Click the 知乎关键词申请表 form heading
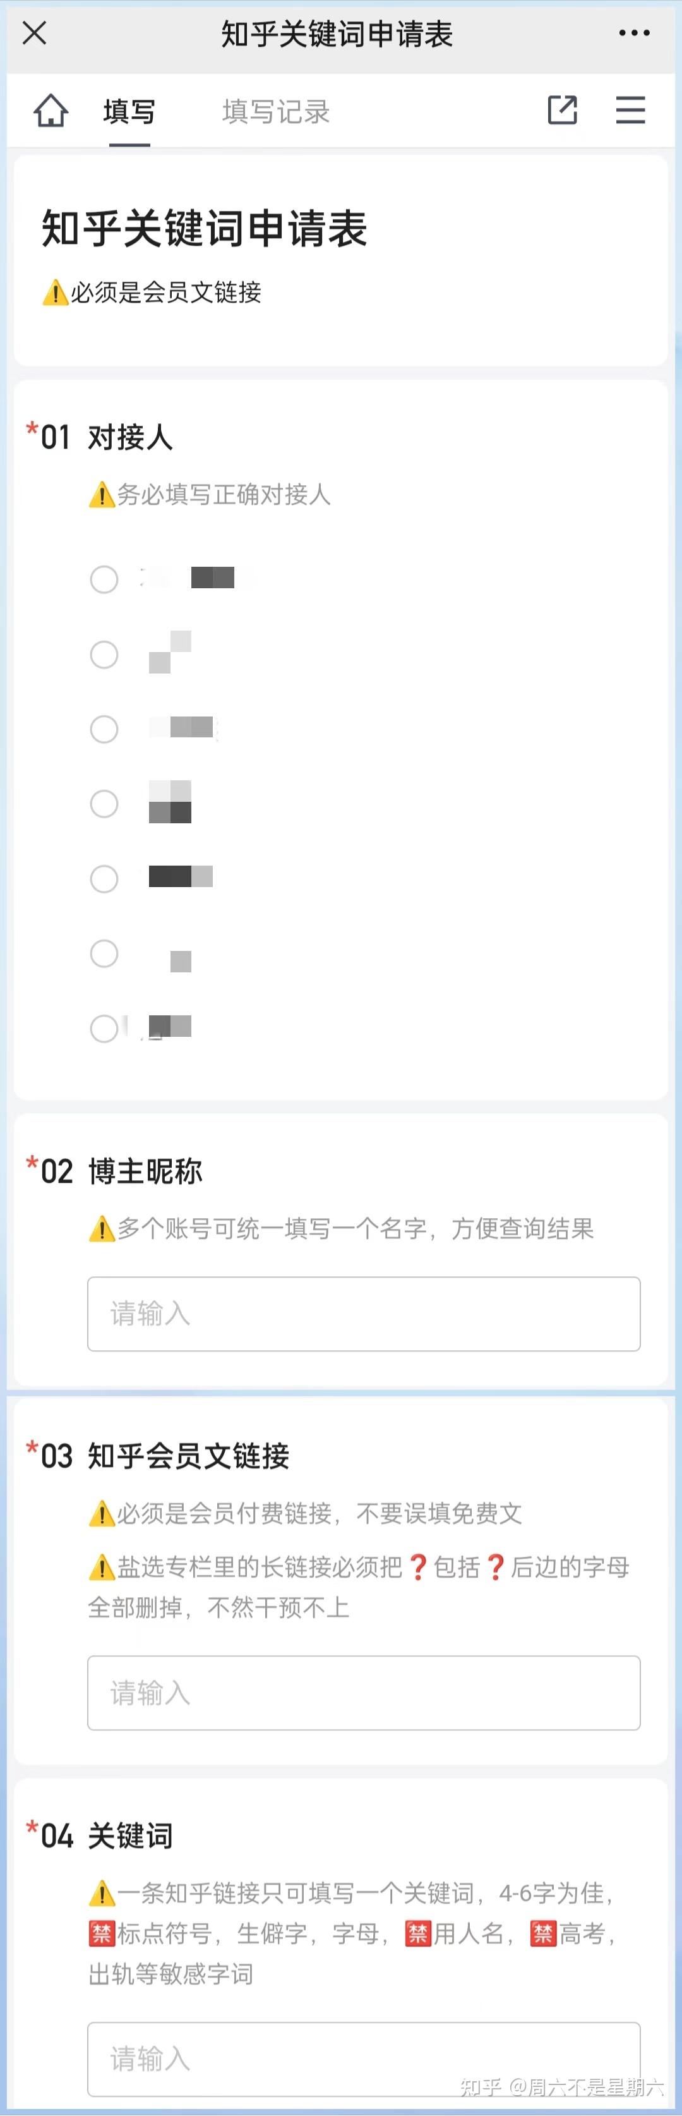 coord(205,228)
